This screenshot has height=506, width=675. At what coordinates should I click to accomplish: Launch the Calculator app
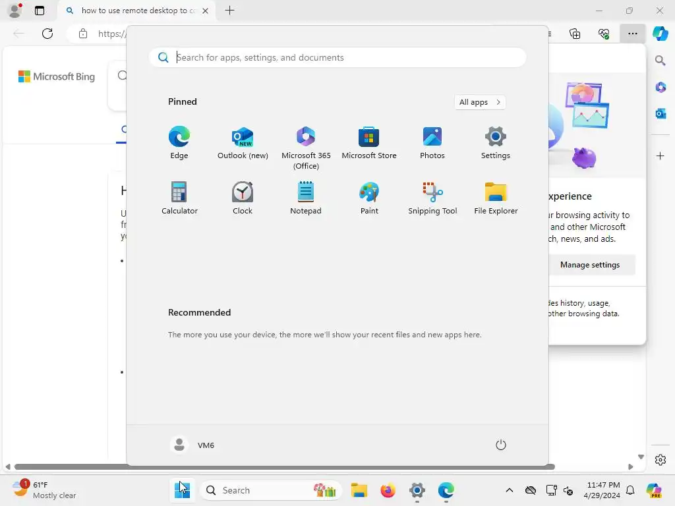(x=179, y=198)
